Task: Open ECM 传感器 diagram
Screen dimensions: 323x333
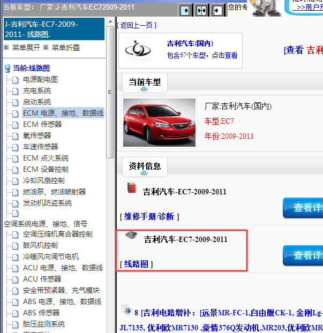Action: [x=42, y=124]
